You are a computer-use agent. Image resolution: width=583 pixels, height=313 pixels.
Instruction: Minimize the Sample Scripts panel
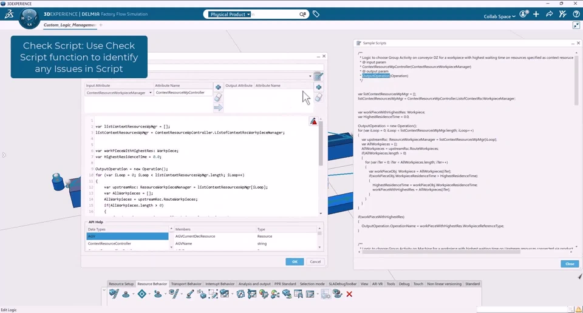573,44
